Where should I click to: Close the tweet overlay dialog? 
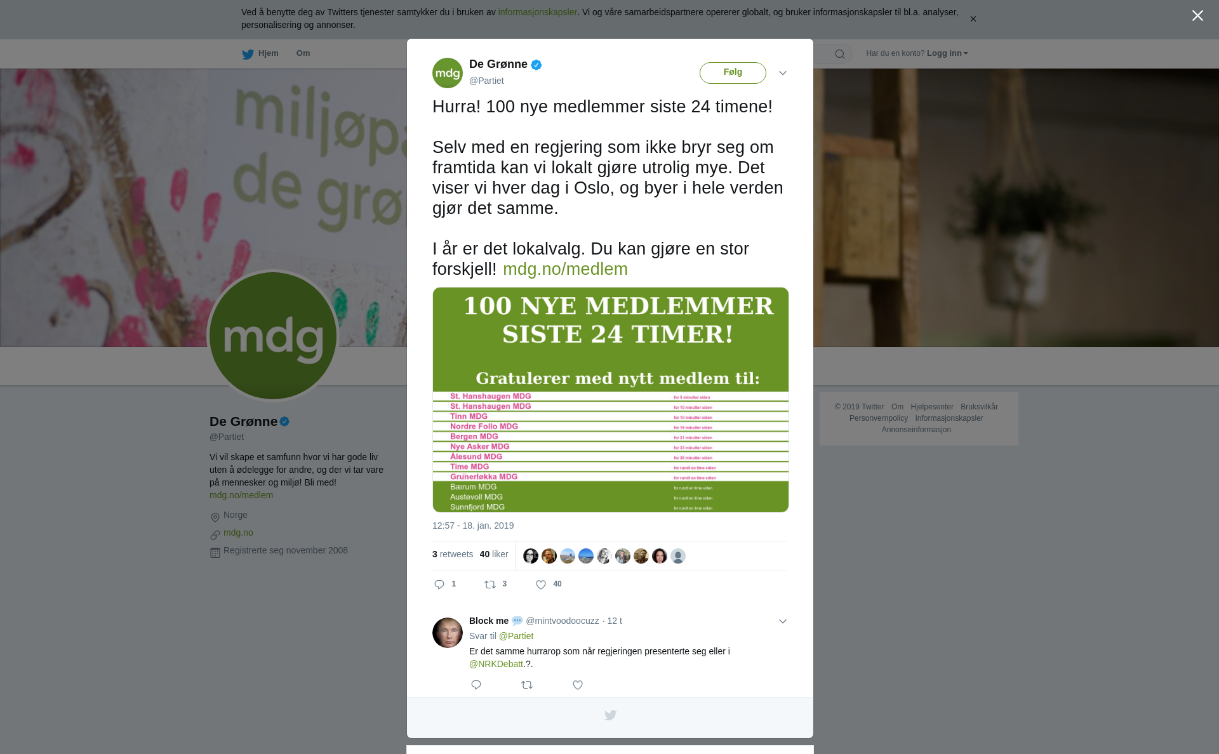pyautogui.click(x=1197, y=16)
